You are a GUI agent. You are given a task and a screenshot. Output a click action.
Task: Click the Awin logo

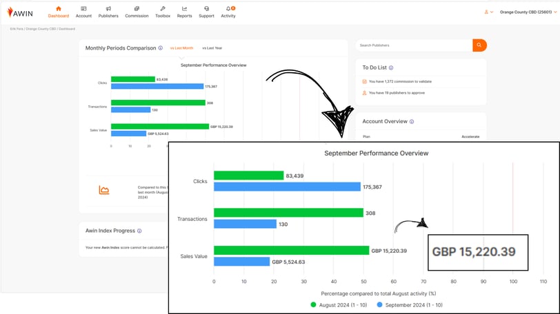pos(20,13)
